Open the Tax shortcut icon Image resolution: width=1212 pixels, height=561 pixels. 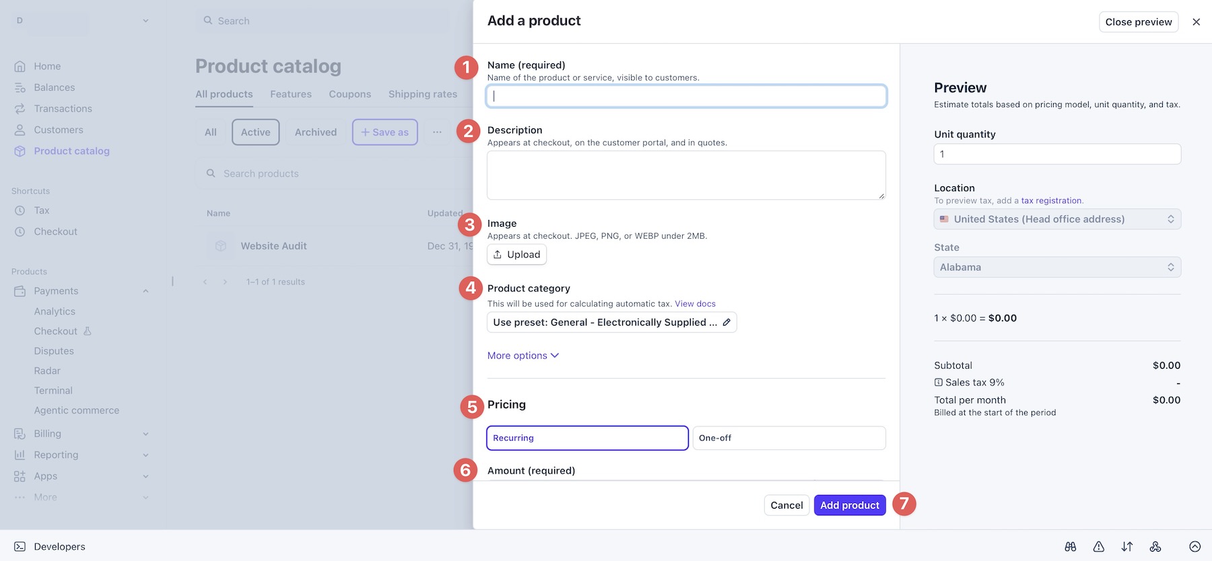coord(20,211)
